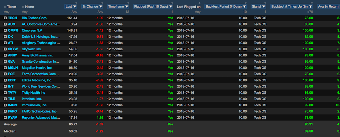Click the Backtest value 92.00

(x=309, y=105)
